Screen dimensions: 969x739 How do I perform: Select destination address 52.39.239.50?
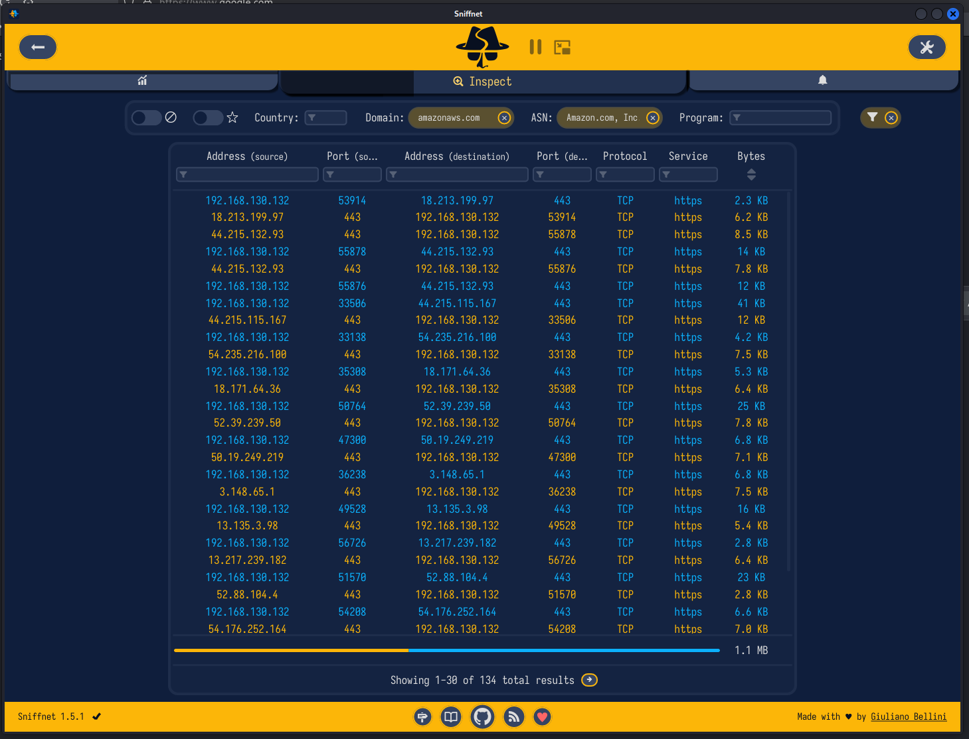point(457,406)
